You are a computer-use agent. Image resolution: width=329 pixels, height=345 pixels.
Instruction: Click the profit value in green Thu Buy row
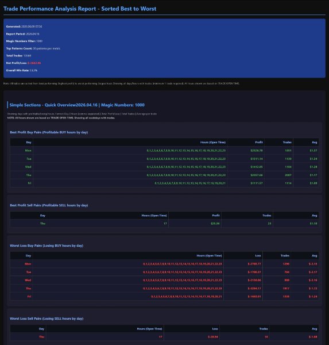pyautogui.click(x=257, y=175)
